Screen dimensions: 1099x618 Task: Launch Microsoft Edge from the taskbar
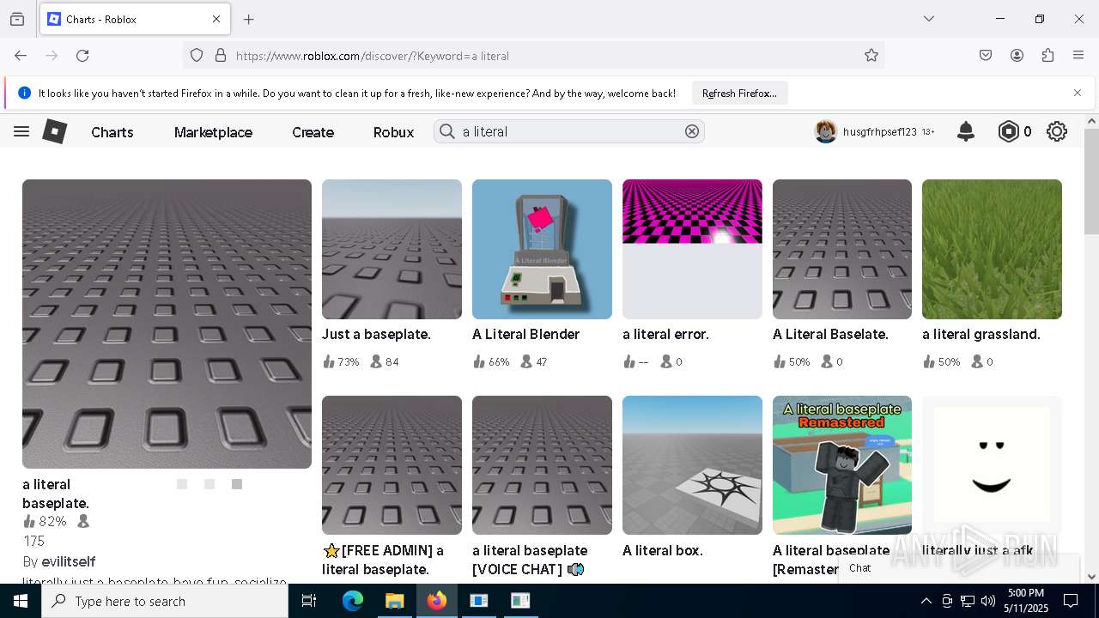click(x=353, y=601)
